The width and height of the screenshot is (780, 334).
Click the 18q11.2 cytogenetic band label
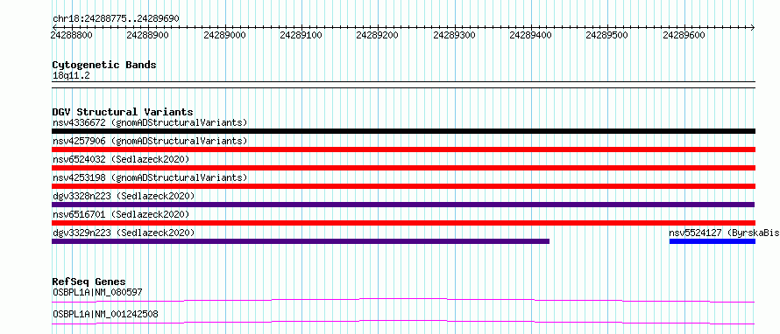(71, 76)
